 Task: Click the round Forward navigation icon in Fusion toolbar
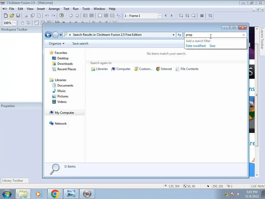[77, 16]
